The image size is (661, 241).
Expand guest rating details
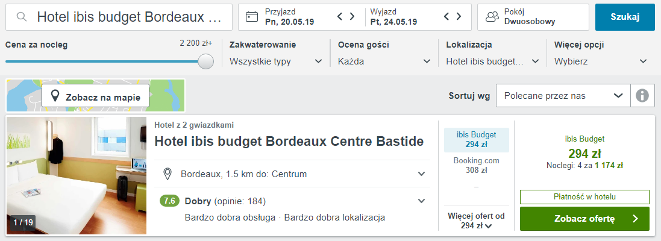coord(421,201)
